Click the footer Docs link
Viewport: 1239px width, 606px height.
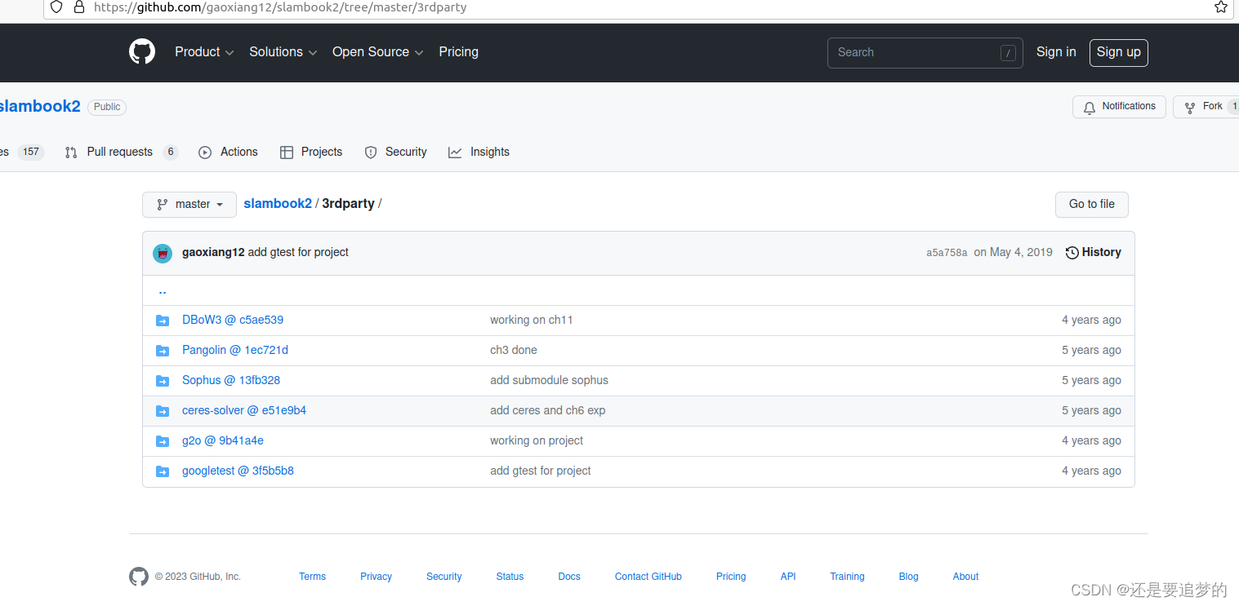569,577
